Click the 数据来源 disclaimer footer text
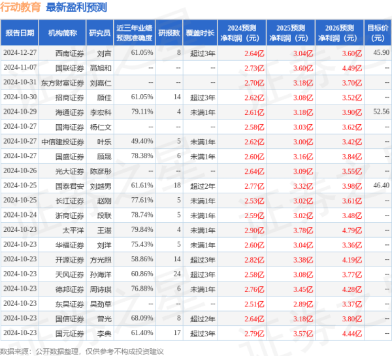Screen dimensions: 392x356 [x=82, y=351]
